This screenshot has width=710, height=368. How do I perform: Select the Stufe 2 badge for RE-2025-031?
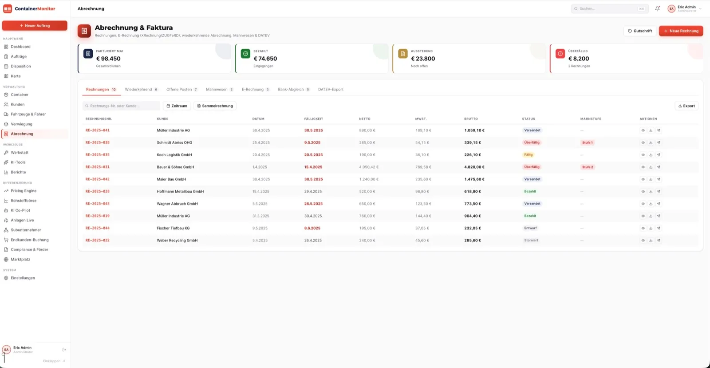588,167
